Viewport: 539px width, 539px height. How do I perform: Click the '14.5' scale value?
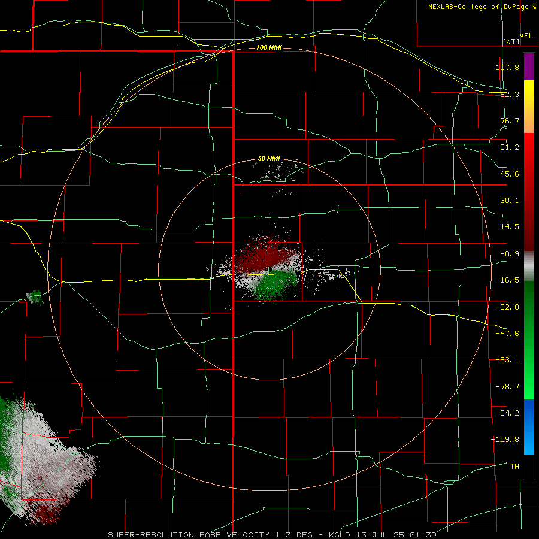(510, 227)
